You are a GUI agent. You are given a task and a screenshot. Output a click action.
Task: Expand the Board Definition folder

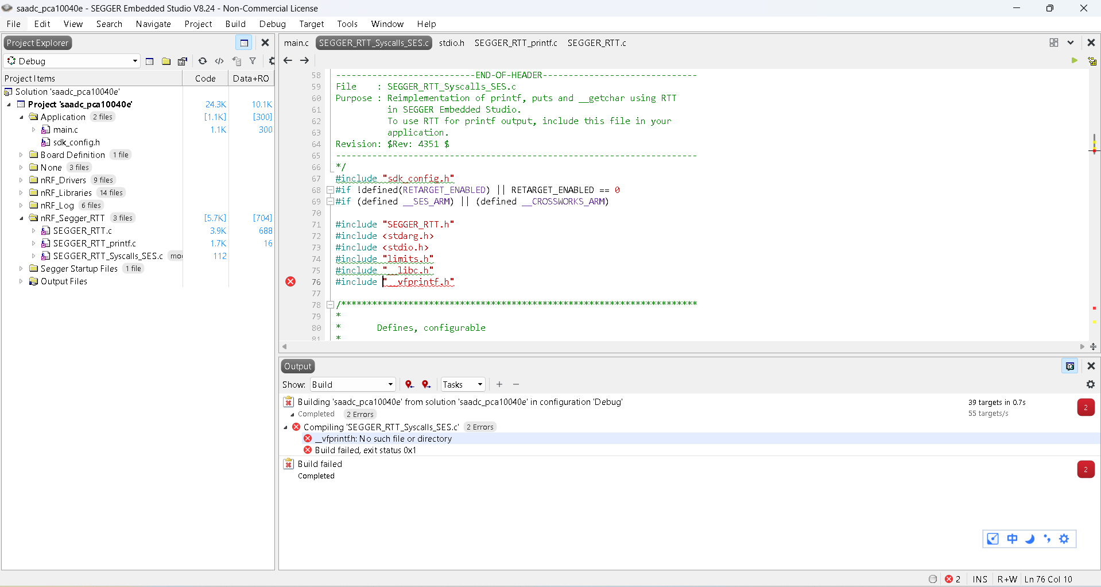(21, 155)
